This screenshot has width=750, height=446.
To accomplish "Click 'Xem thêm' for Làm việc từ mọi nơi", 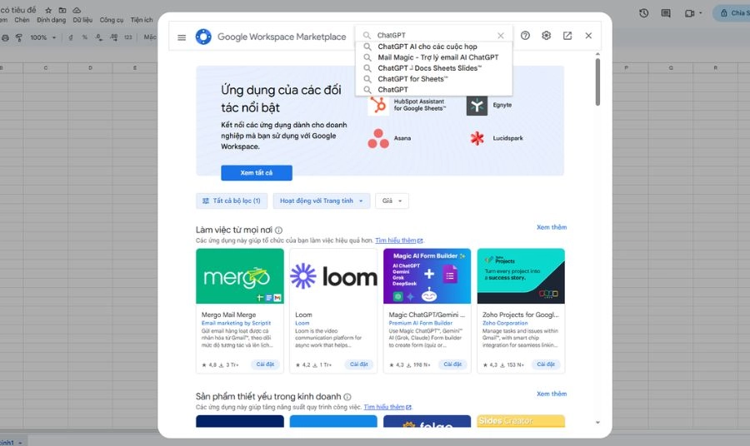I will pyautogui.click(x=552, y=227).
